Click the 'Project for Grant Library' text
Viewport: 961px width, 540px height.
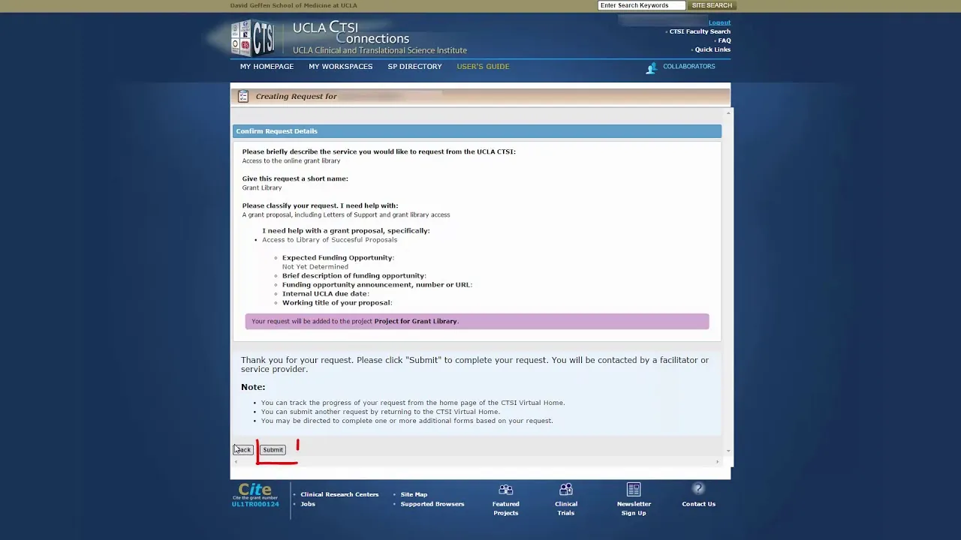(x=415, y=322)
